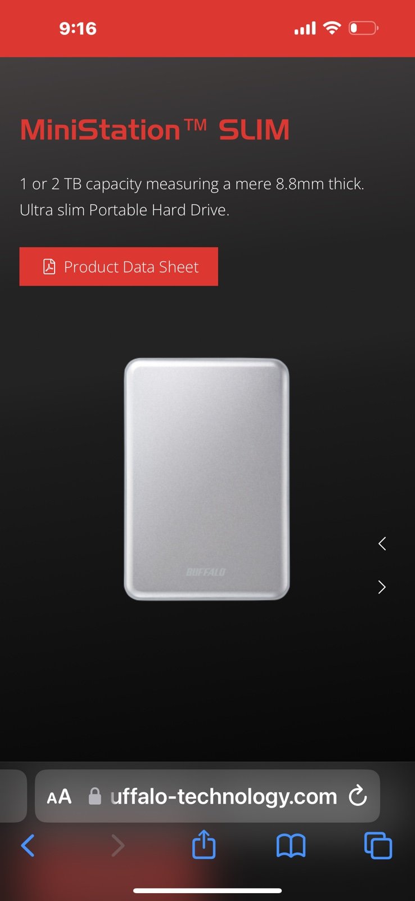The image size is (415, 901).
Task: Show all open tabs with tabs icon
Action: tap(378, 845)
